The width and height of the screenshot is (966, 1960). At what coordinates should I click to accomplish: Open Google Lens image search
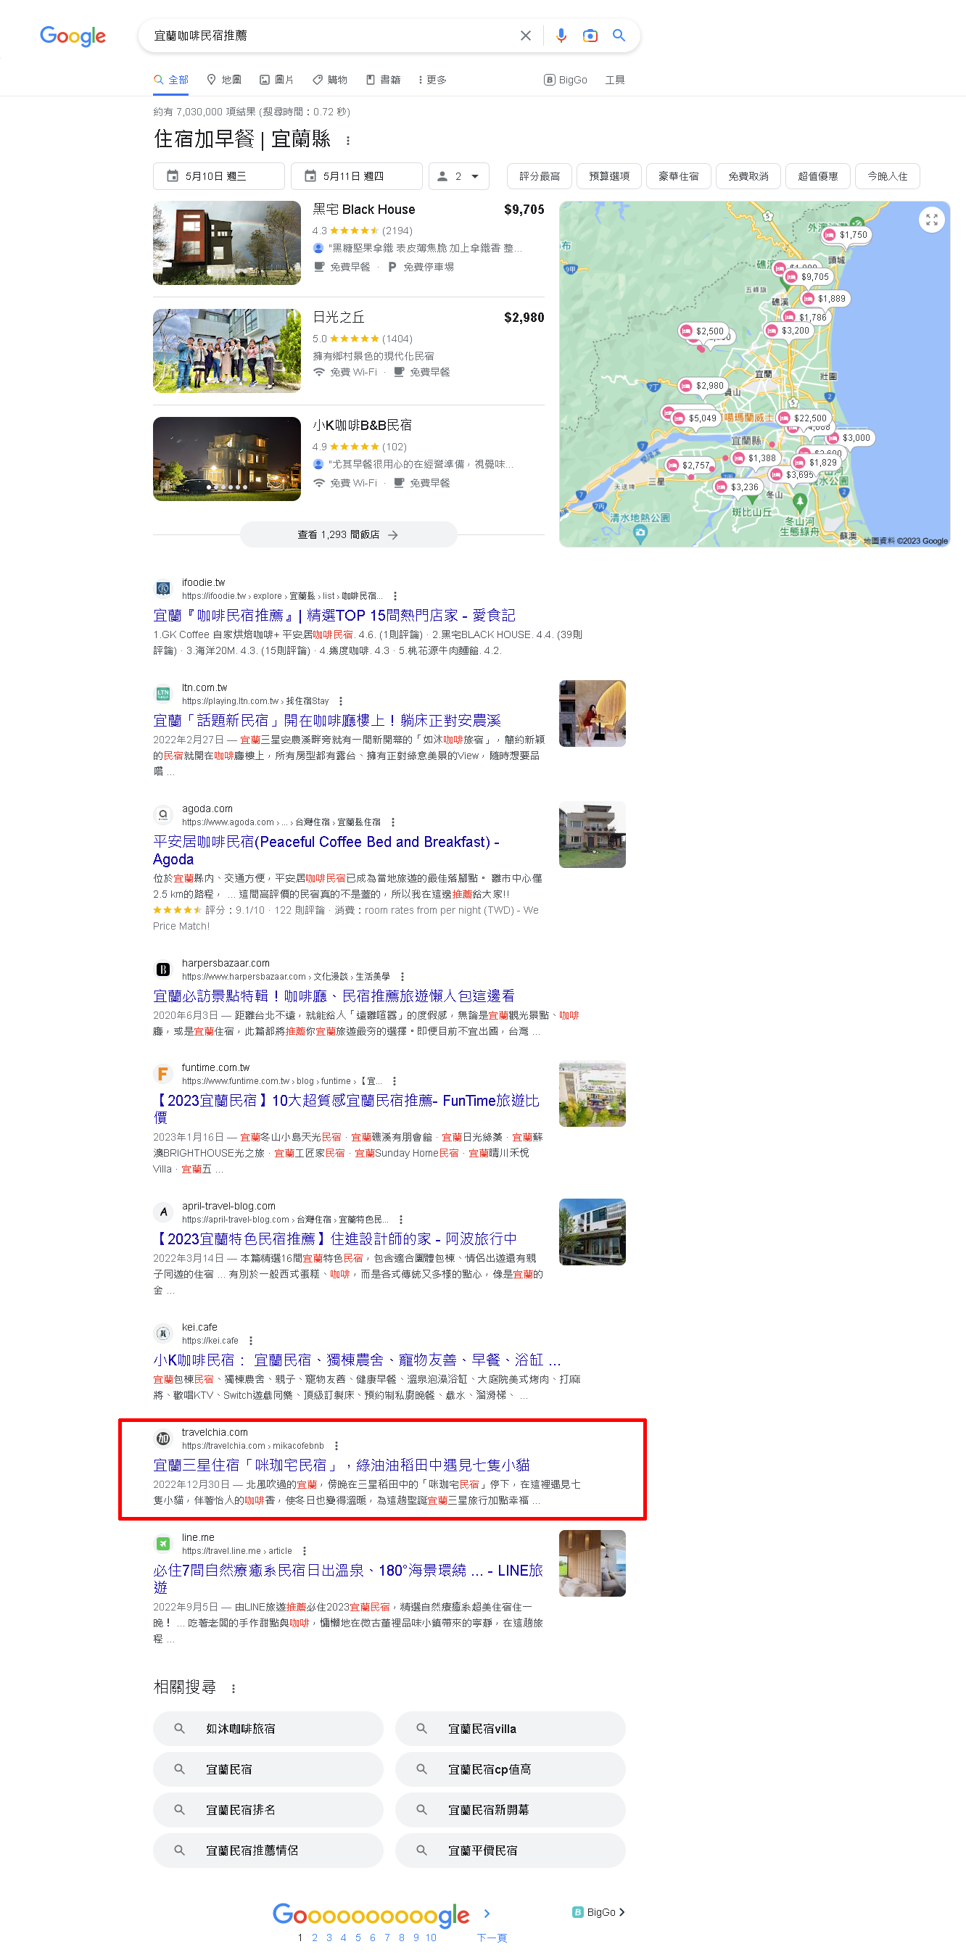tap(590, 36)
